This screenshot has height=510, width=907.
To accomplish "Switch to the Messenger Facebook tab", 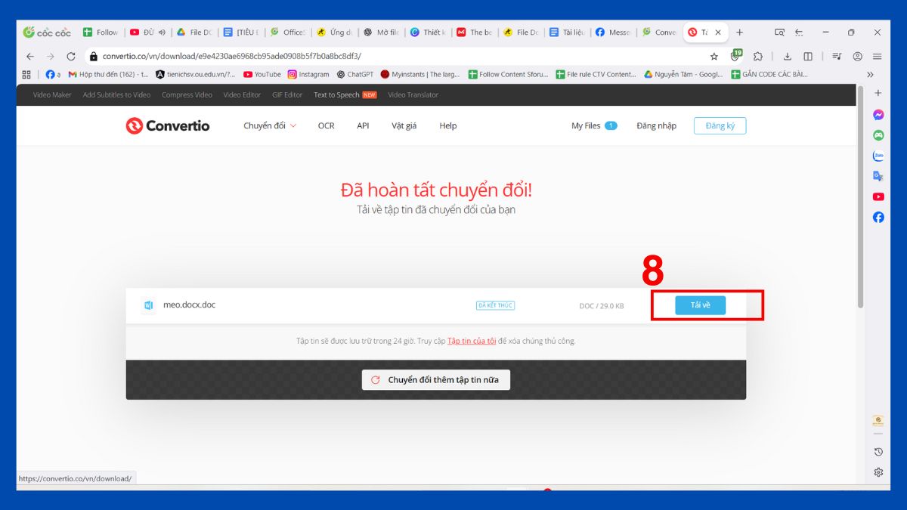I will (612, 32).
